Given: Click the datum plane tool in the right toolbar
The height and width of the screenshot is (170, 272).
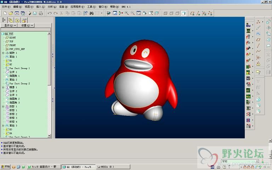Looking at the screenshot, I should tap(258, 40).
